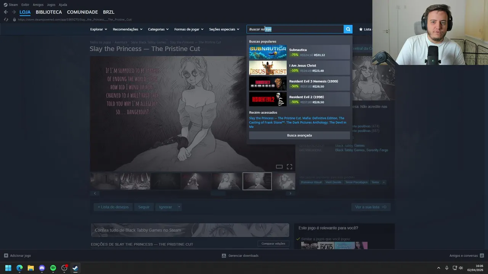The height and width of the screenshot is (274, 488).
Task: Open the Ajuda menu
Action: 63,5
